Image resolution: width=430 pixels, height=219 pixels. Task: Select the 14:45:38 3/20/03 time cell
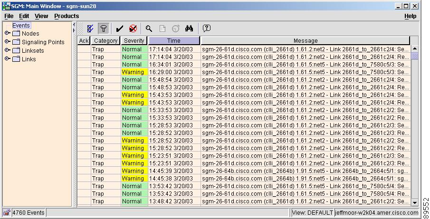coord(174,179)
